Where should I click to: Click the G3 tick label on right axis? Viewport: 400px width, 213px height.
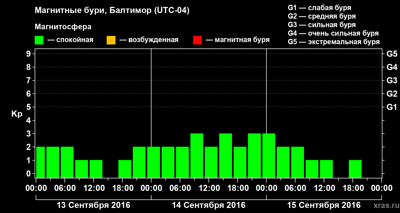pyautogui.click(x=392, y=80)
